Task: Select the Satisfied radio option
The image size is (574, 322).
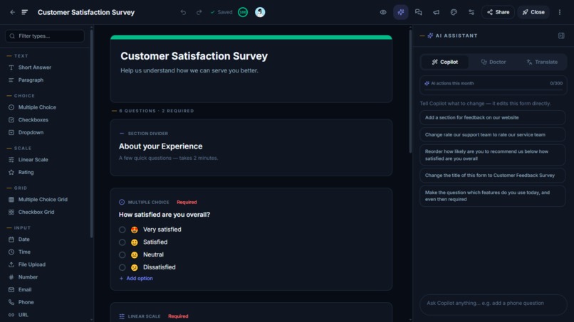Action: (122, 242)
